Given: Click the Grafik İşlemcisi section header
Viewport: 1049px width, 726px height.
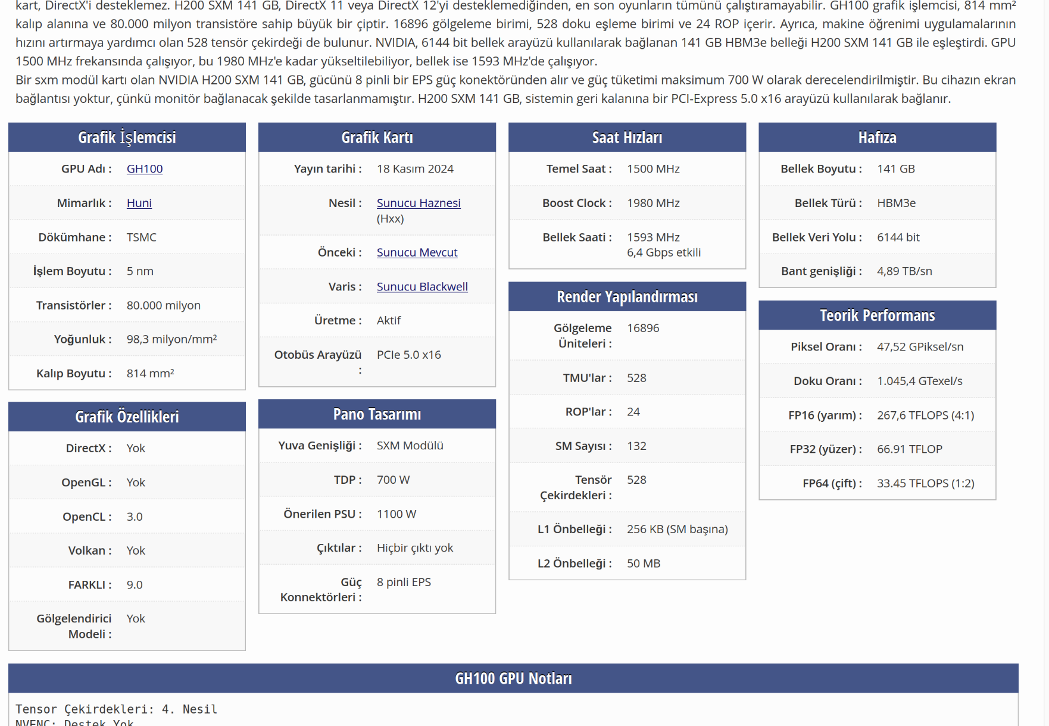Looking at the screenshot, I should 127,137.
